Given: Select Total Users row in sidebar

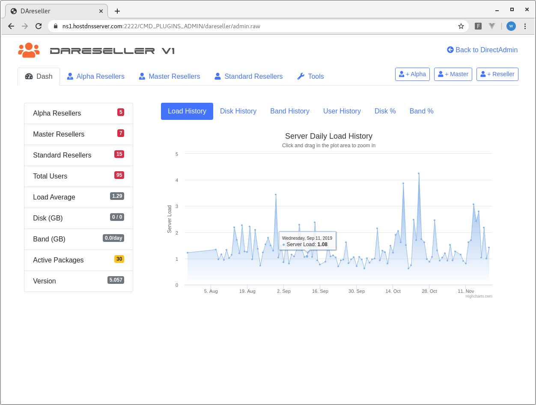Looking at the screenshot, I should coord(78,176).
